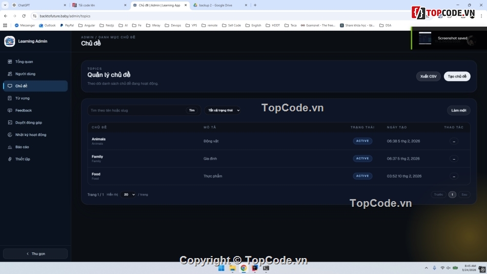
Task: Open the Nhật ký hoạt động icon
Action: 10,134
